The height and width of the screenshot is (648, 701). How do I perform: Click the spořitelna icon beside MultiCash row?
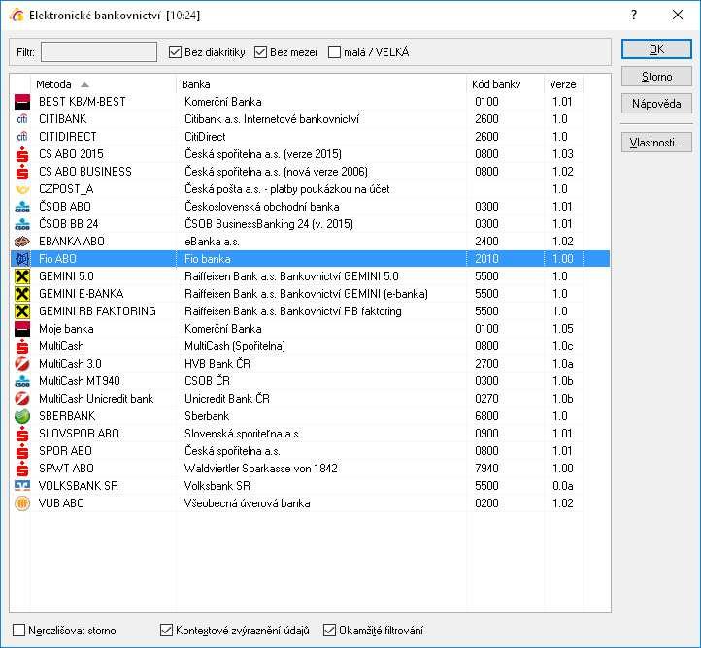click(x=22, y=346)
